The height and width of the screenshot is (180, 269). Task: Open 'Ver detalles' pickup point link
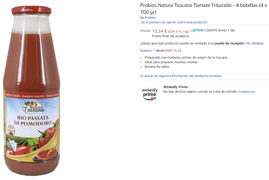click(x=254, y=43)
